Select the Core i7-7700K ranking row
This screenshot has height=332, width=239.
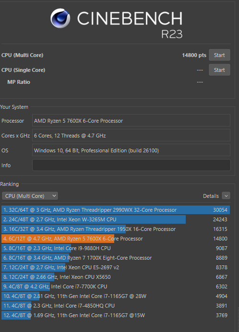[116, 286]
